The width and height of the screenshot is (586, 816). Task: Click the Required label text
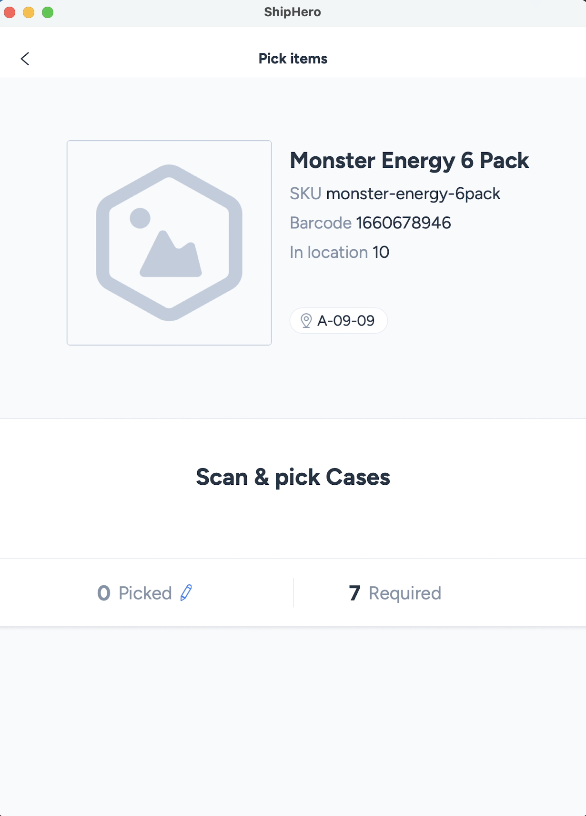click(404, 593)
